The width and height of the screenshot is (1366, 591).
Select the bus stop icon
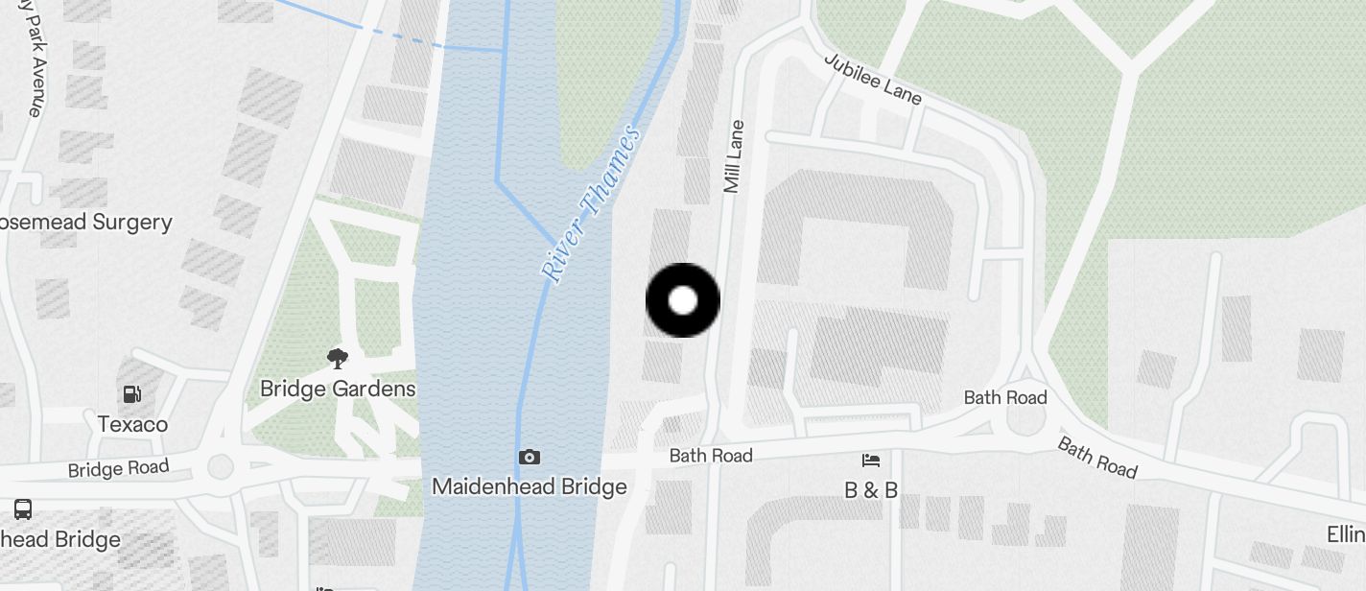(x=23, y=508)
